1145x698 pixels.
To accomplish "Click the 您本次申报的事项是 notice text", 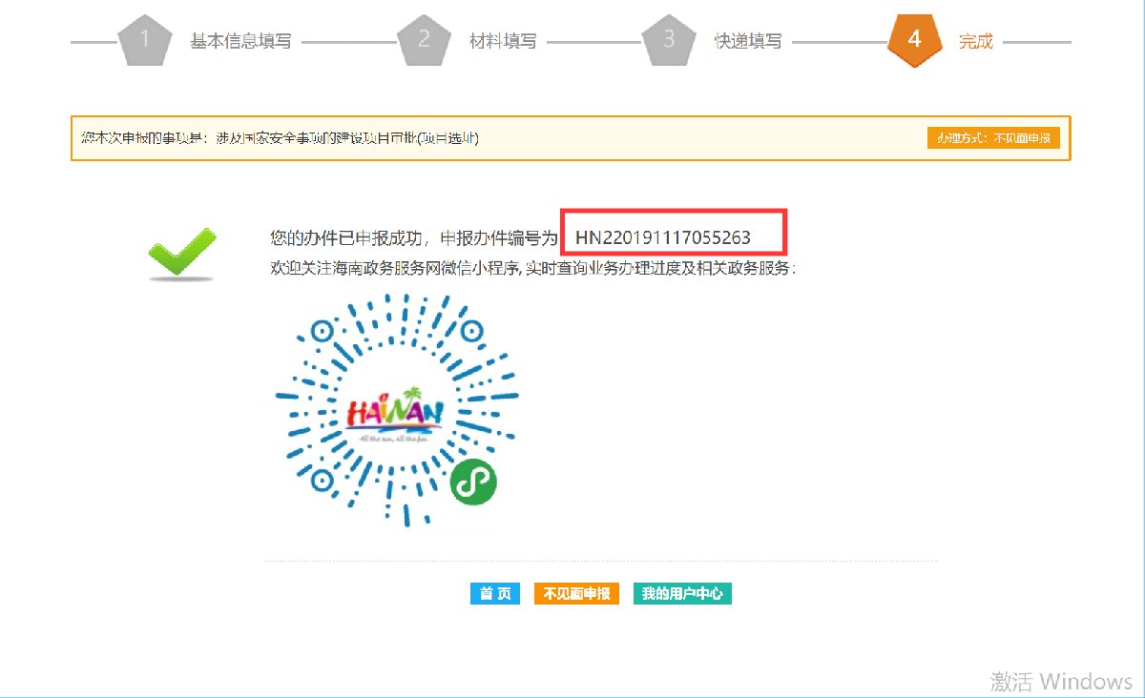I will 280,138.
